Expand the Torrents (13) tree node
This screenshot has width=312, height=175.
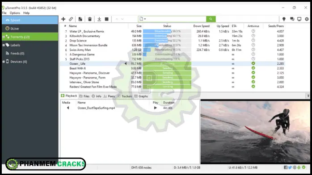[x=4, y=37]
